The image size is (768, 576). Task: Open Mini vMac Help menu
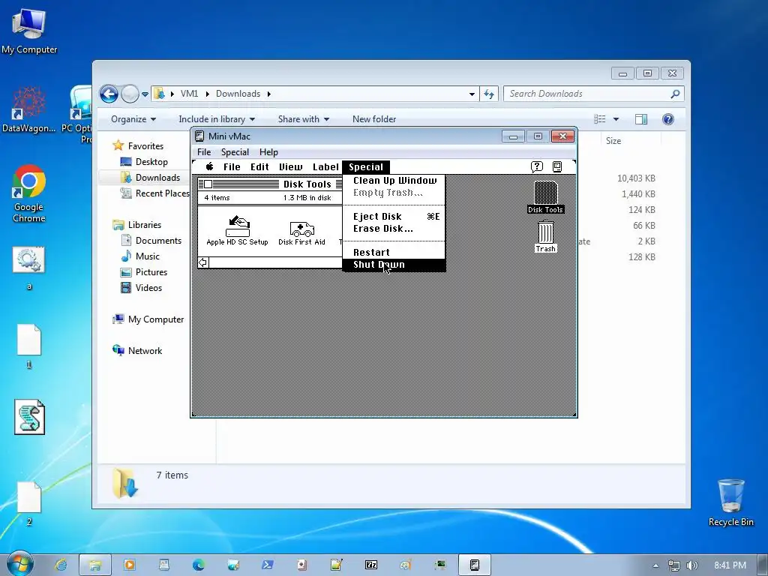pyautogui.click(x=268, y=151)
